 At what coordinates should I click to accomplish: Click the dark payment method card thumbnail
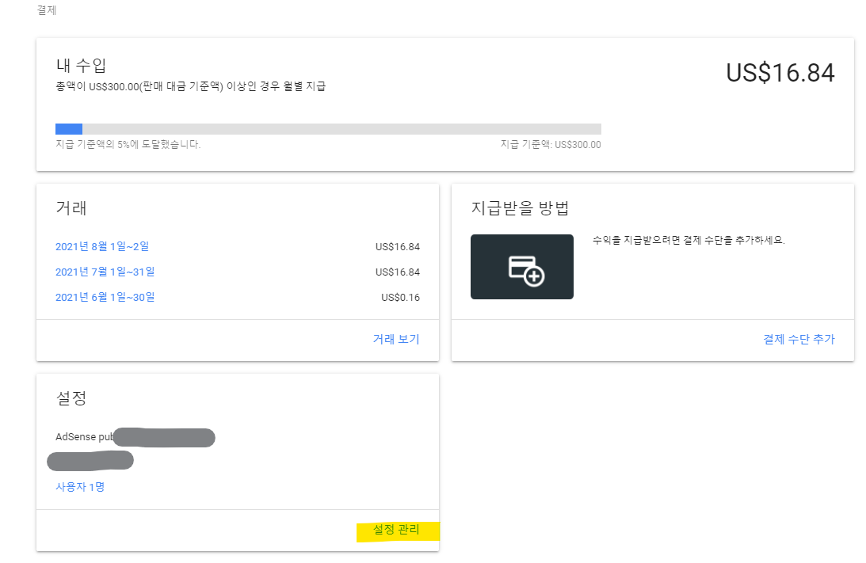coord(522,266)
